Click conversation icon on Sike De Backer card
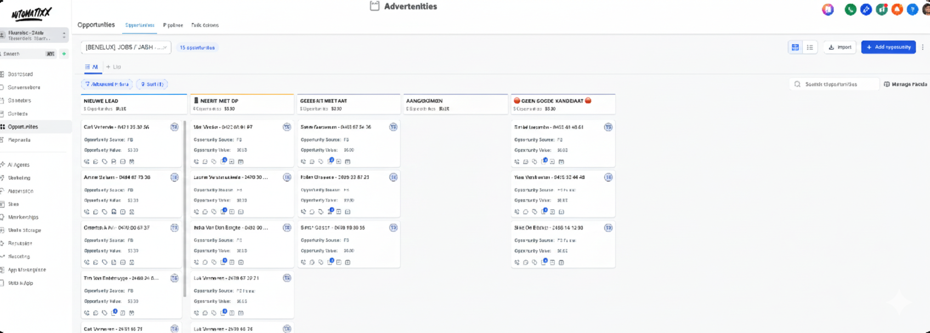Viewport: 930px width, 333px height. pyautogui.click(x=526, y=262)
